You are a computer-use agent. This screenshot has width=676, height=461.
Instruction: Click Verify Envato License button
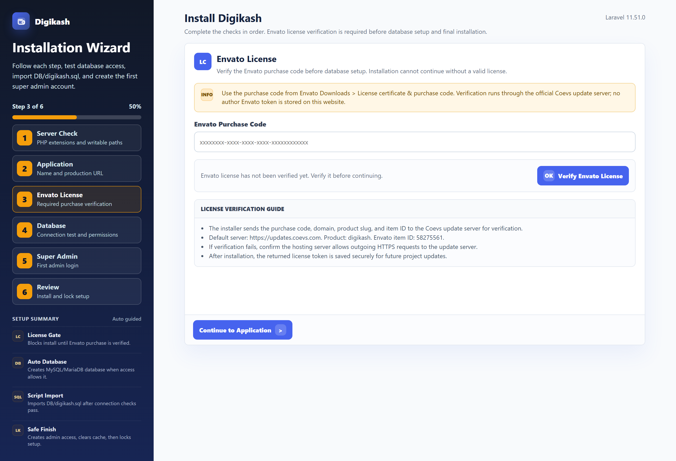click(583, 176)
